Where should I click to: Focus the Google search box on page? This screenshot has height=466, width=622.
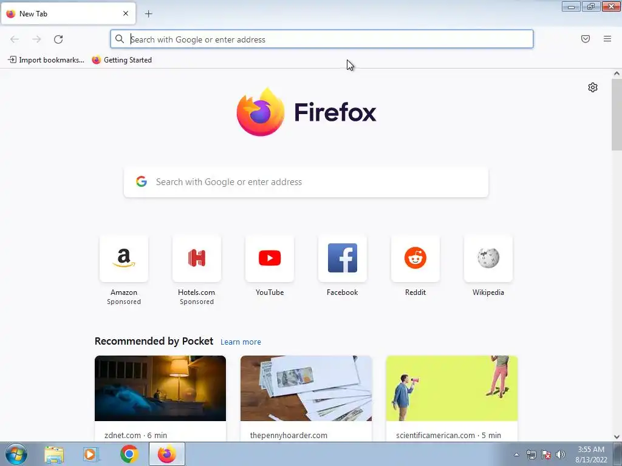(x=306, y=182)
